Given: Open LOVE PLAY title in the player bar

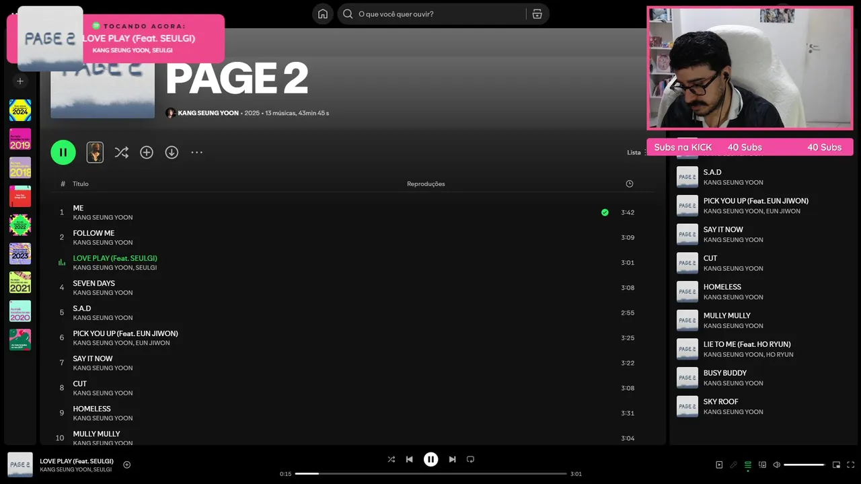Looking at the screenshot, I should 77,461.
